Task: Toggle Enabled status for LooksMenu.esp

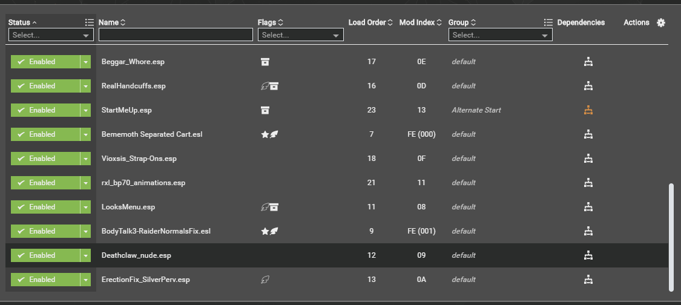Action: click(x=45, y=207)
